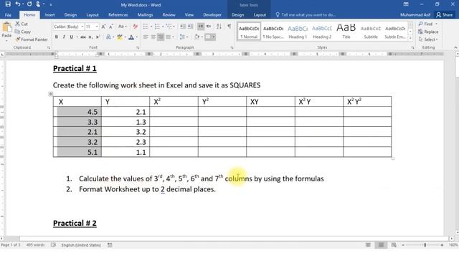
Task: Switch to the Mailings tab
Action: [x=145, y=15]
